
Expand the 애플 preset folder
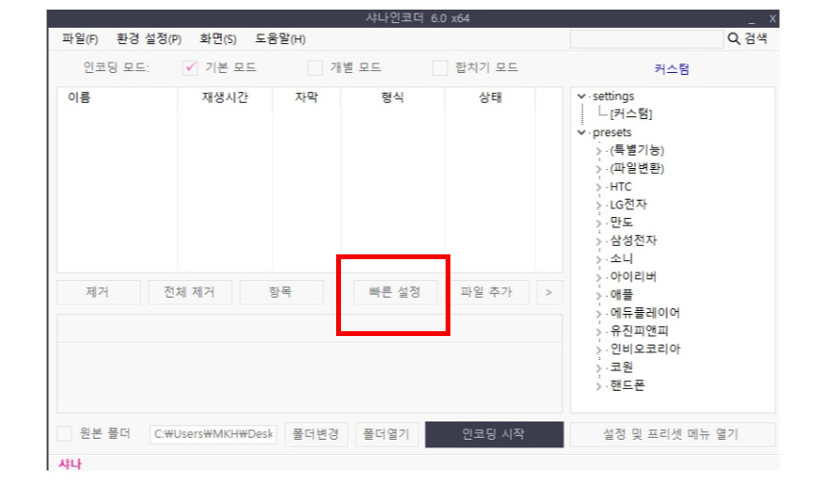[598, 296]
